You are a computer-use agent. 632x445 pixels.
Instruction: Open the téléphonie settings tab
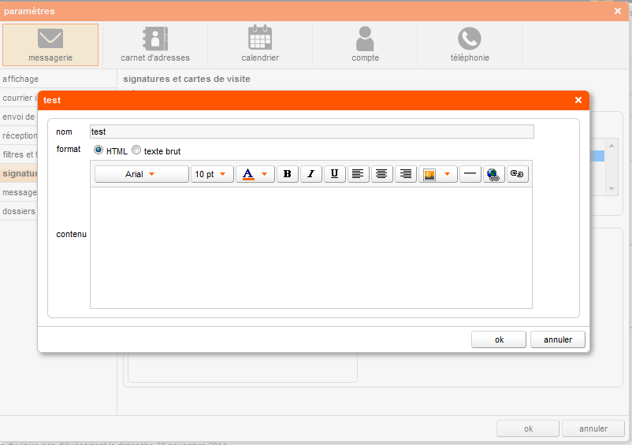[470, 45]
